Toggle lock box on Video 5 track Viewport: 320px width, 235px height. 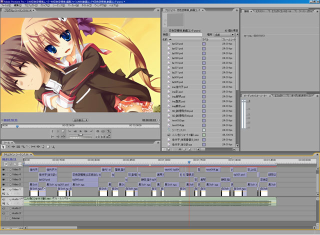7,169
